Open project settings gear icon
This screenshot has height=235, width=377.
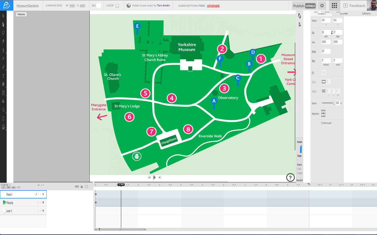click(322, 6)
